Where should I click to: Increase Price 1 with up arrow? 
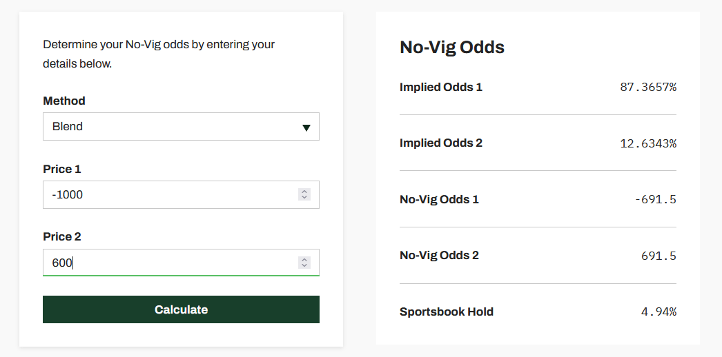[304, 192]
